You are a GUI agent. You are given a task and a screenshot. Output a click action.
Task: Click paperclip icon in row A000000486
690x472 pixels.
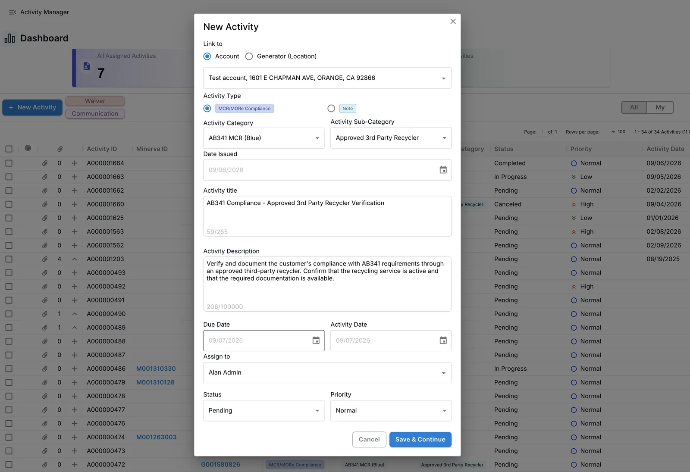[45, 369]
